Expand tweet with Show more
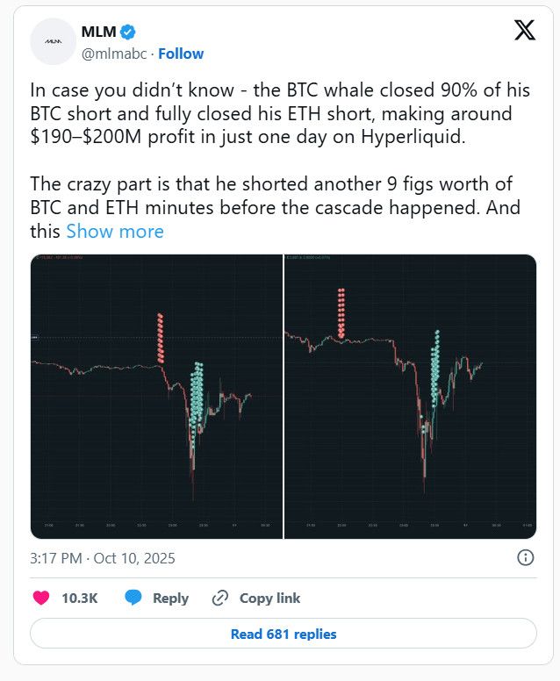560x681 pixels. [x=115, y=232]
